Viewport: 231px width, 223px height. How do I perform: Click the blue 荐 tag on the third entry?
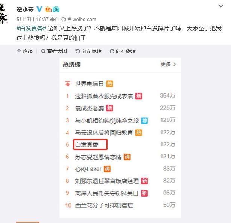click(144, 121)
